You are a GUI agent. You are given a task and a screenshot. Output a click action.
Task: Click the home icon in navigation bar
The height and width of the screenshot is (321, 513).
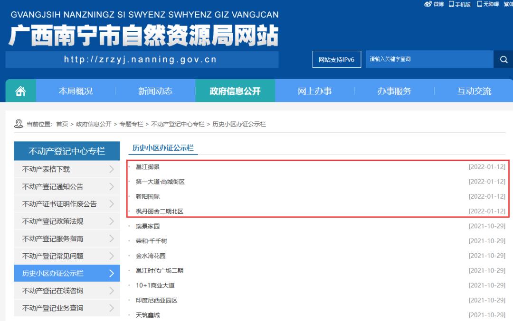(20, 91)
